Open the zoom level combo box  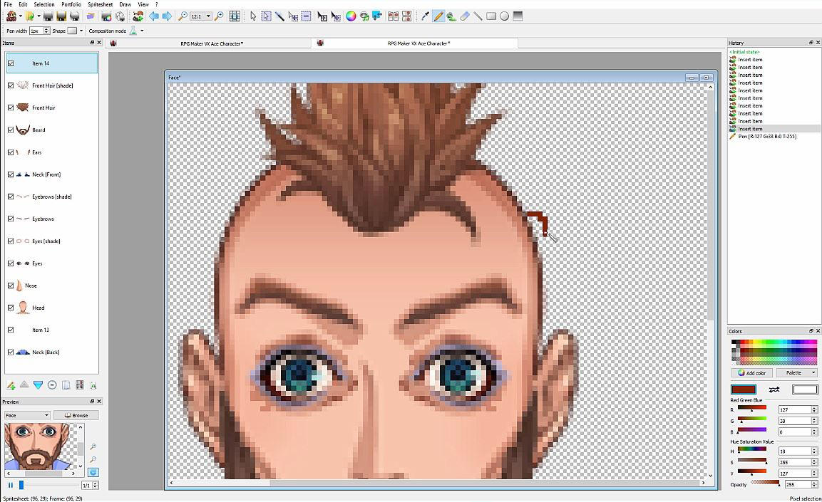click(209, 15)
